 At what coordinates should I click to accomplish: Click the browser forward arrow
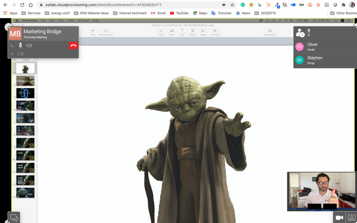[x=14, y=5]
